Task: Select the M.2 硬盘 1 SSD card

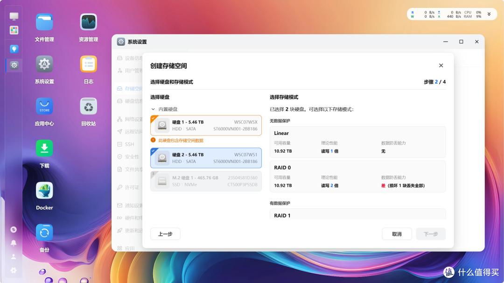Action: [206, 181]
